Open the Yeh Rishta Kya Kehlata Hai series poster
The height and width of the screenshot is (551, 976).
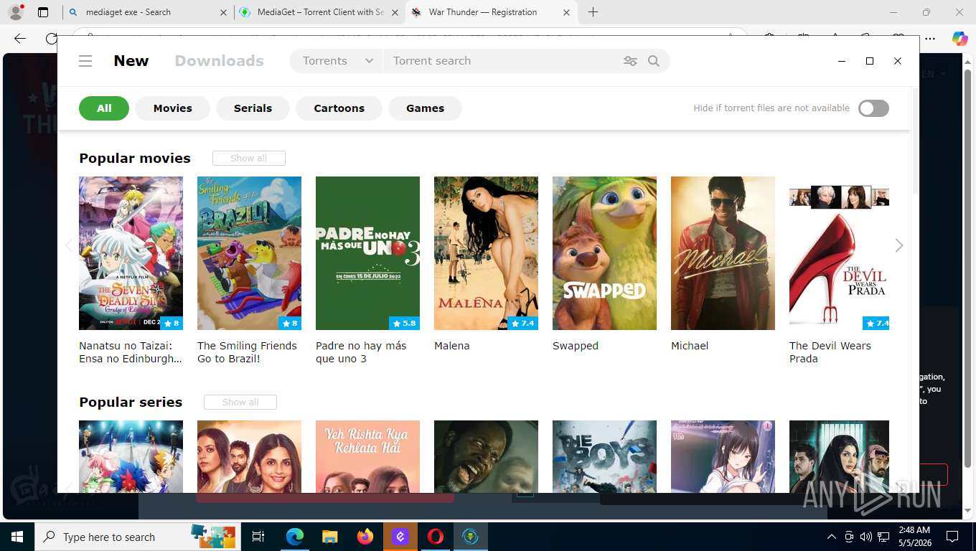click(367, 456)
